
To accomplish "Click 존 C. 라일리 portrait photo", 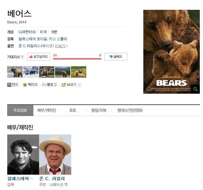I will [55, 154].
